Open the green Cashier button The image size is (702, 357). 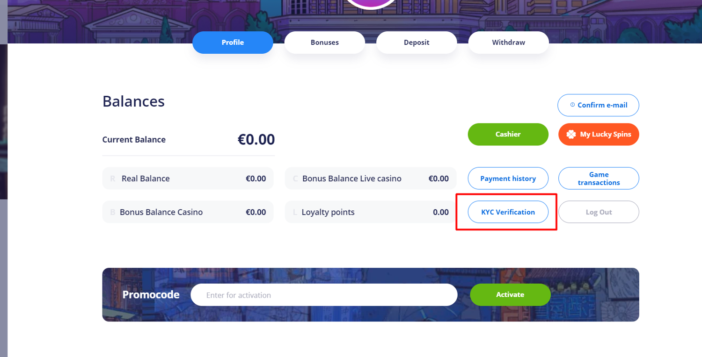(x=508, y=135)
